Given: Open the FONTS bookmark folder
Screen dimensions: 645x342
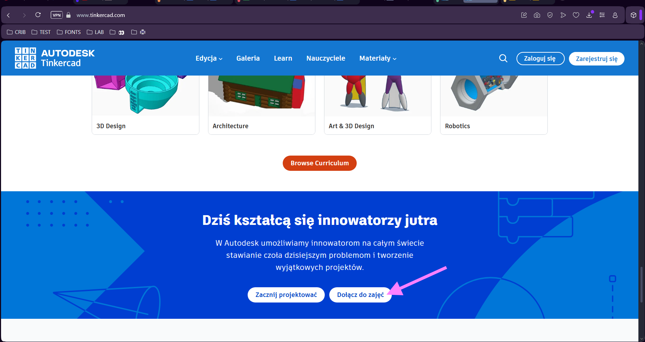Looking at the screenshot, I should pyautogui.click(x=68, y=32).
